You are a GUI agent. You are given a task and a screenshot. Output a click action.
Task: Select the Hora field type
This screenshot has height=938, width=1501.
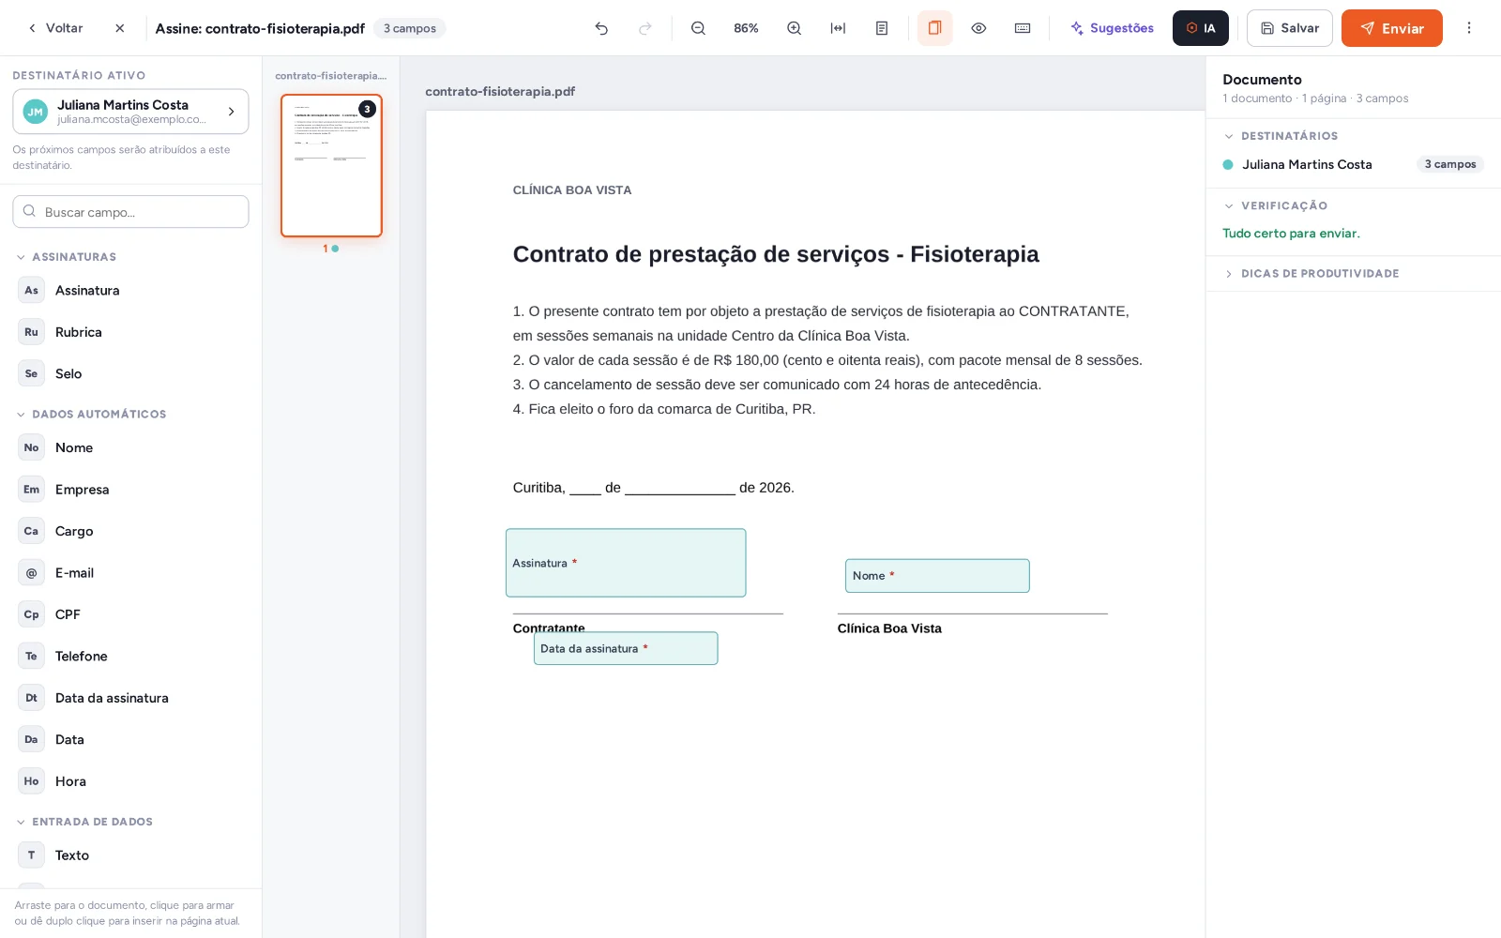[x=130, y=781]
